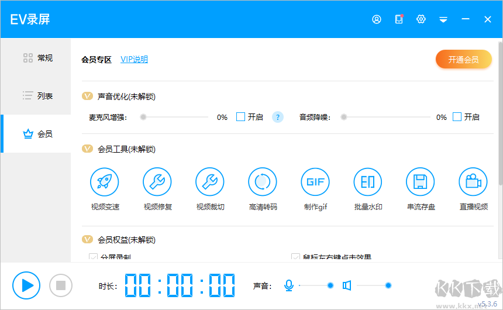
Task: Open the 视频修复 wrench tool
Action: coord(157,182)
